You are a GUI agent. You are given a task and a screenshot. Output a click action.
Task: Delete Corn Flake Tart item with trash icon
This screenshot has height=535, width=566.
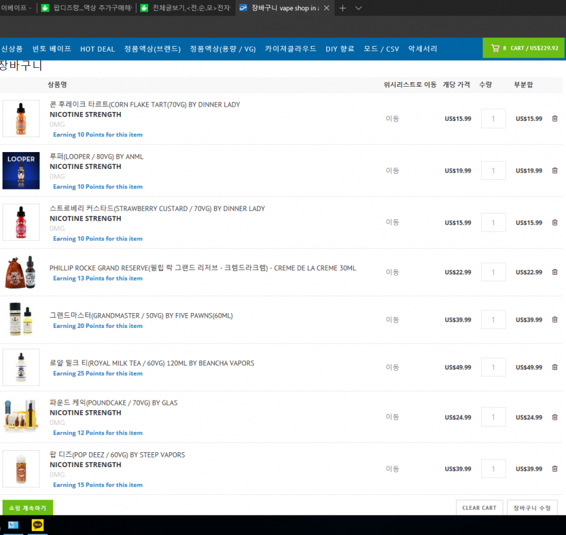[x=555, y=118]
